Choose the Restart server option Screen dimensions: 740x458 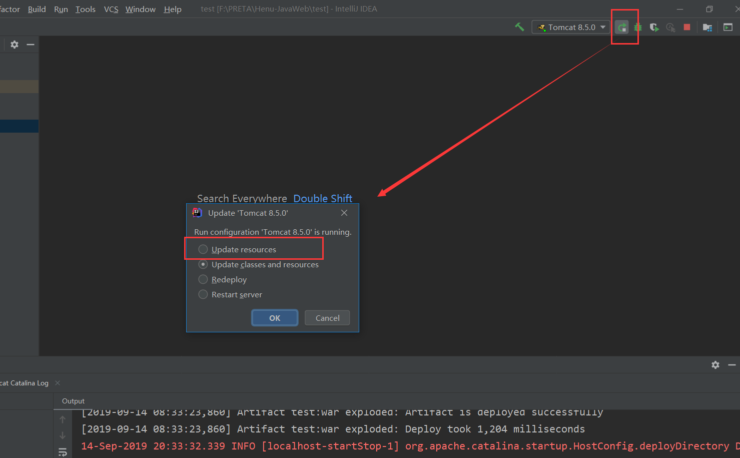pyautogui.click(x=203, y=294)
